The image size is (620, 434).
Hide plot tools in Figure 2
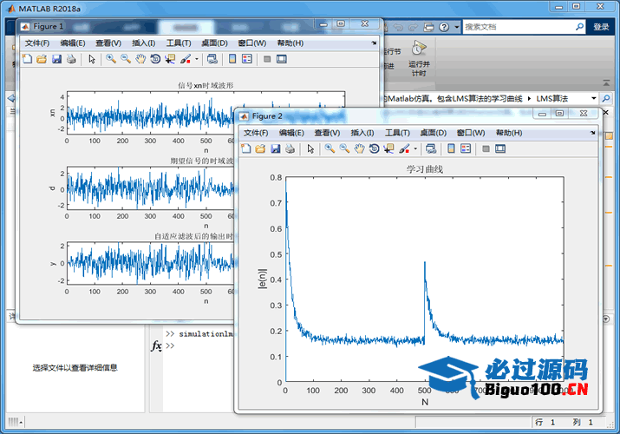point(486,148)
